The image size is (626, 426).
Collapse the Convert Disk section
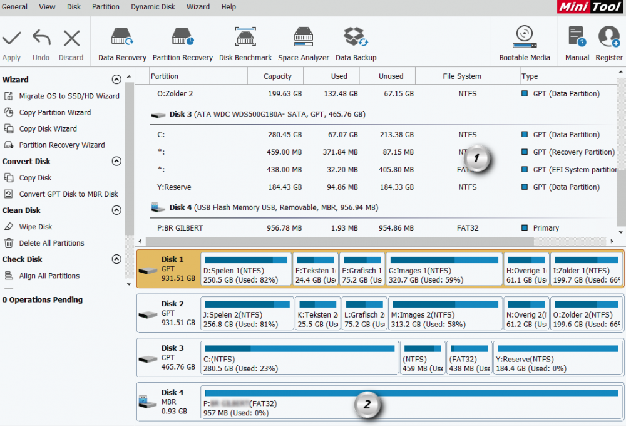(x=116, y=161)
